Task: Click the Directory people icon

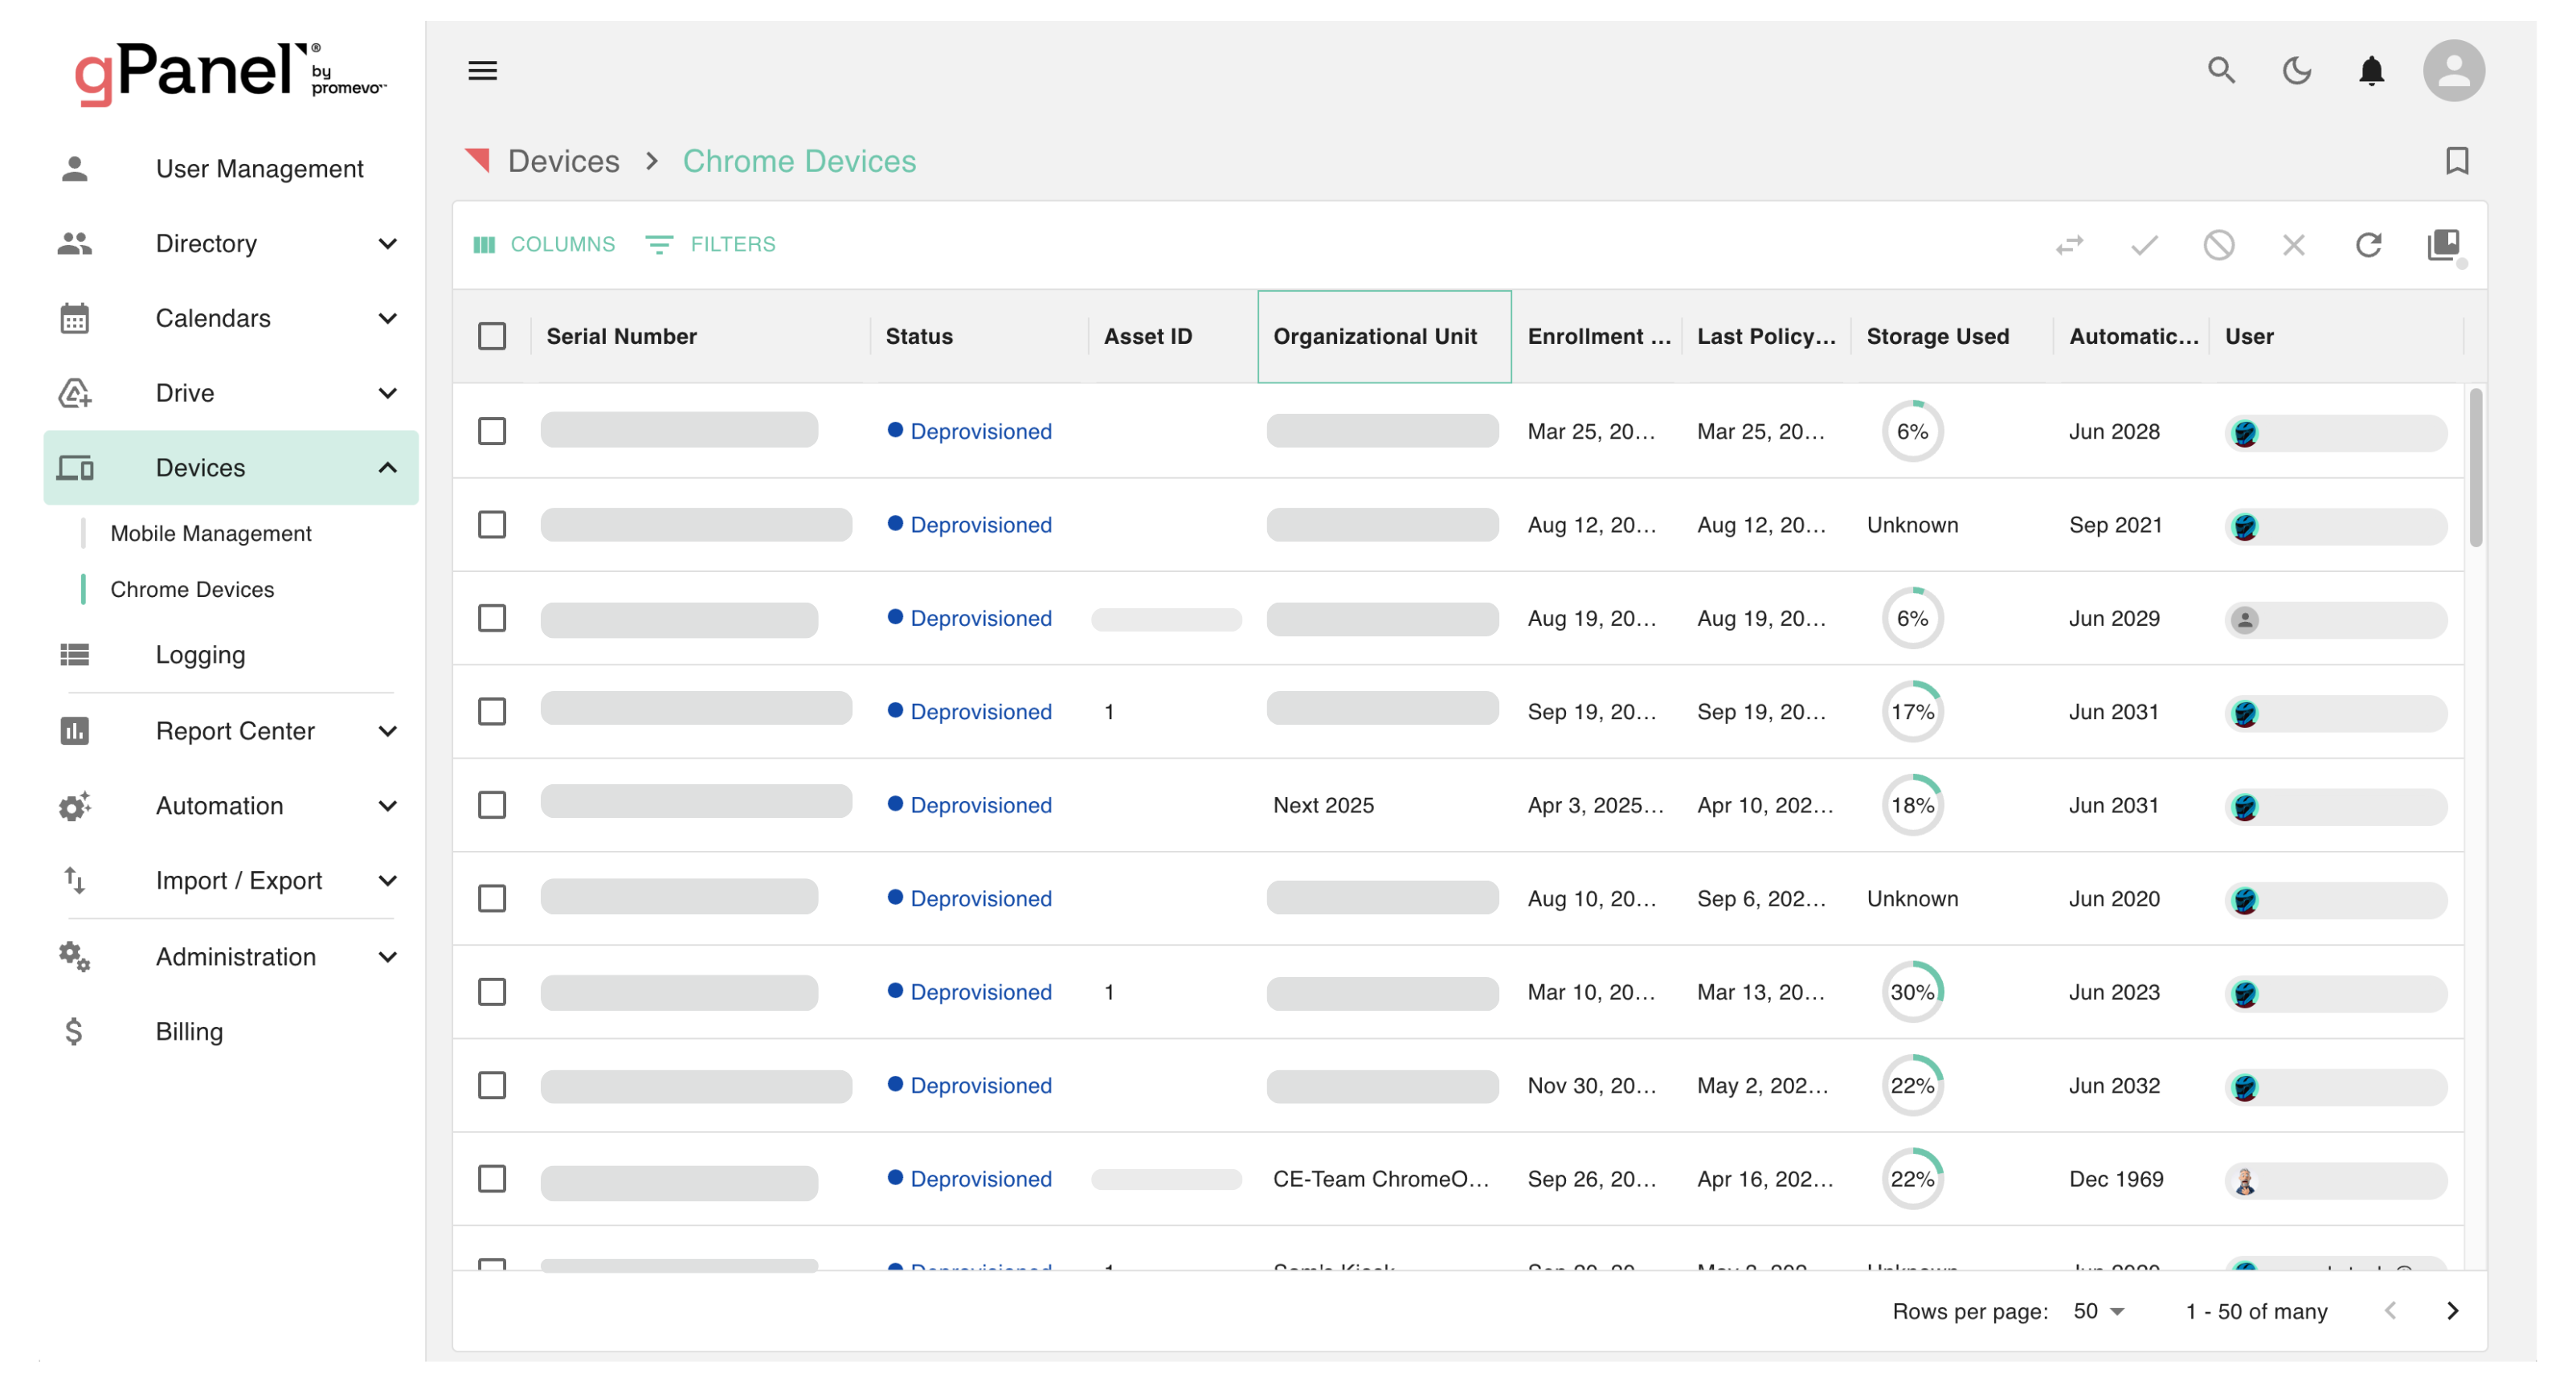Action: [x=75, y=244]
